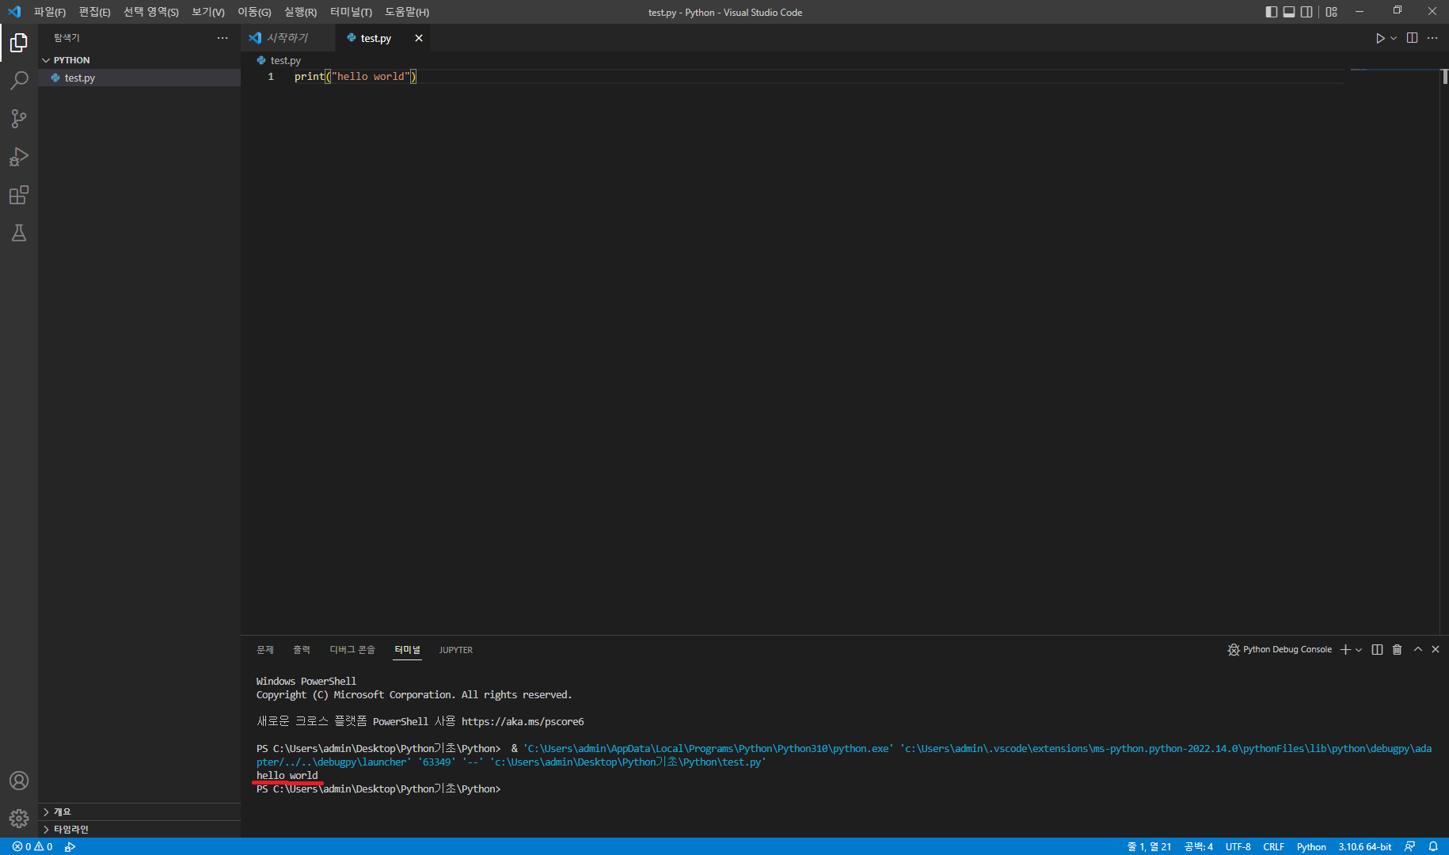Open the 터미널(T) menu

click(x=351, y=12)
